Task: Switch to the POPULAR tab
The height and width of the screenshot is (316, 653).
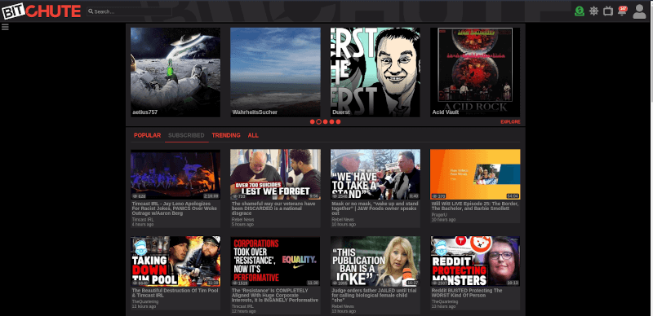Action: pyautogui.click(x=148, y=135)
